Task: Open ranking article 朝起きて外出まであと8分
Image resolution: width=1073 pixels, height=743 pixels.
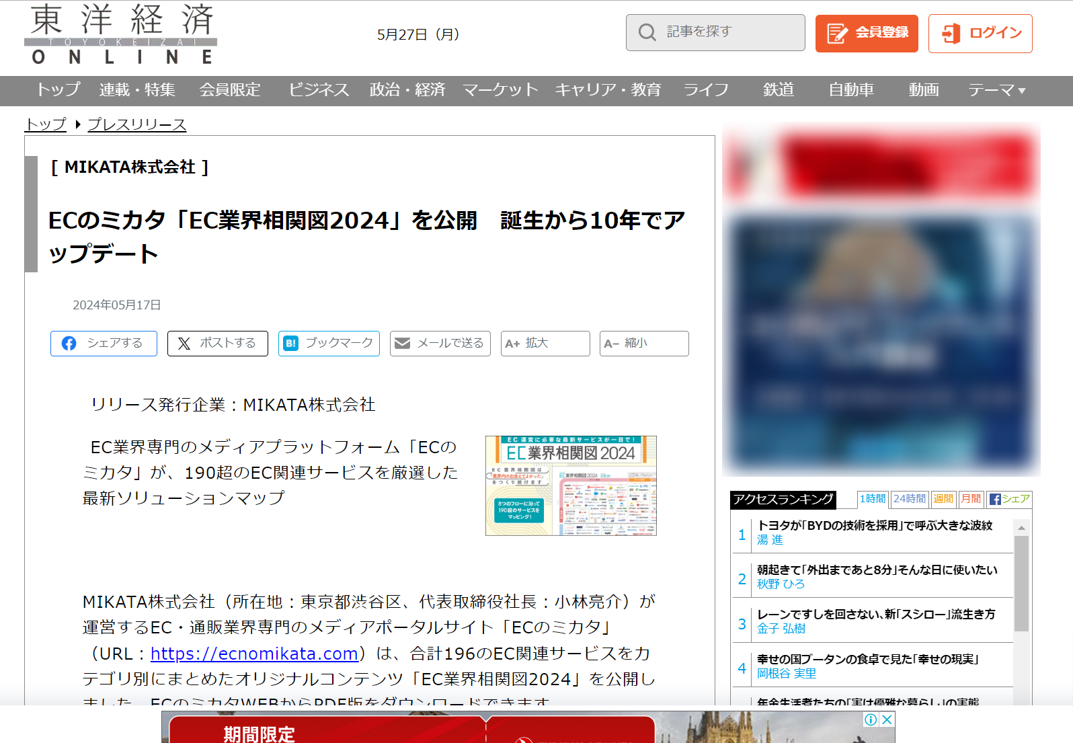Action: pos(877,570)
